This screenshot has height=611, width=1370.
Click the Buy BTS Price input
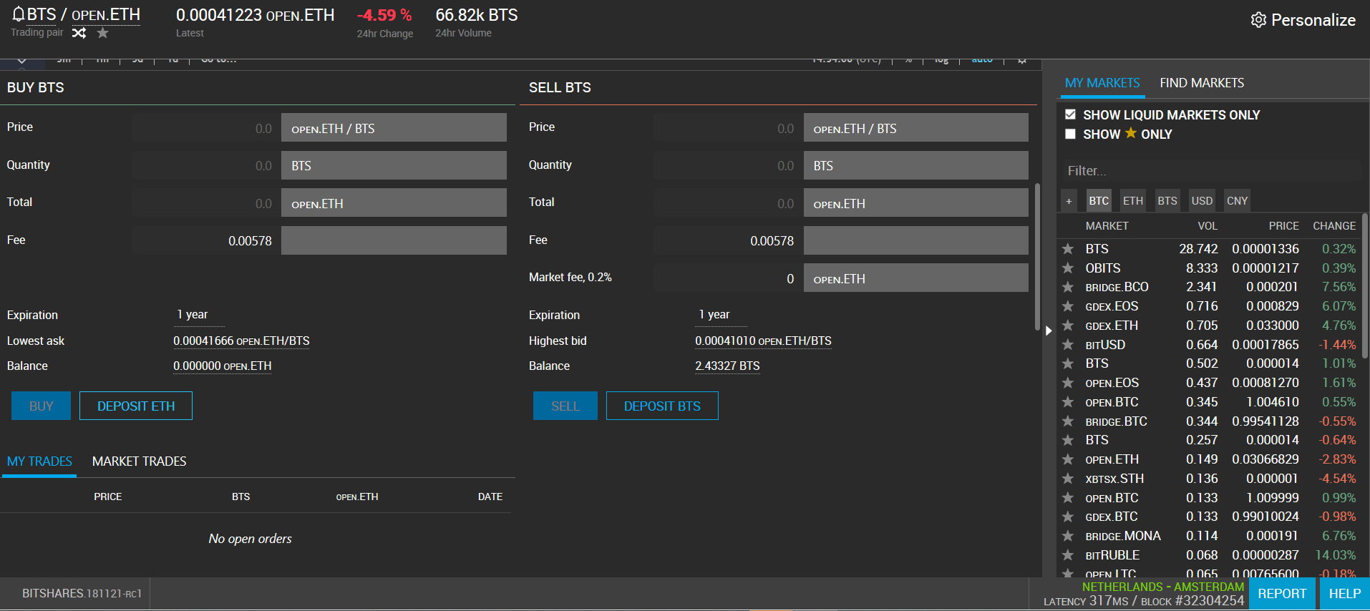[x=206, y=128]
